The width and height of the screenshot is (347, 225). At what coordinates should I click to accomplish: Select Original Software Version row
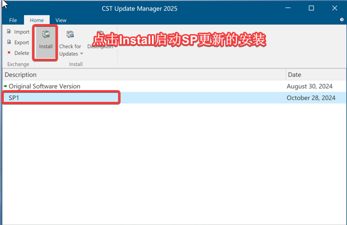click(x=174, y=86)
